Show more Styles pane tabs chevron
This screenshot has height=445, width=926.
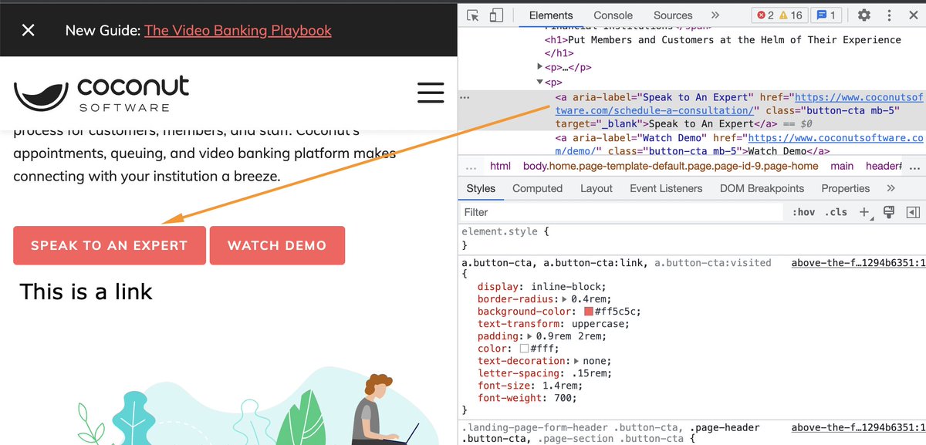pyautogui.click(x=891, y=188)
